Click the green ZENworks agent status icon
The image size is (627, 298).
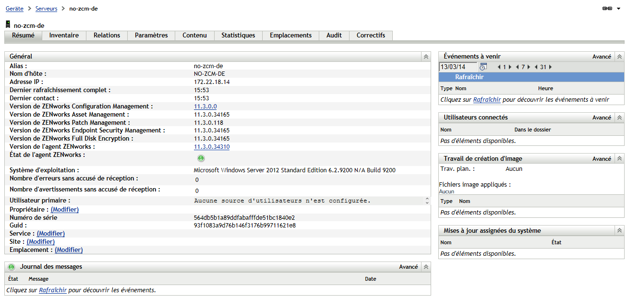tap(201, 158)
